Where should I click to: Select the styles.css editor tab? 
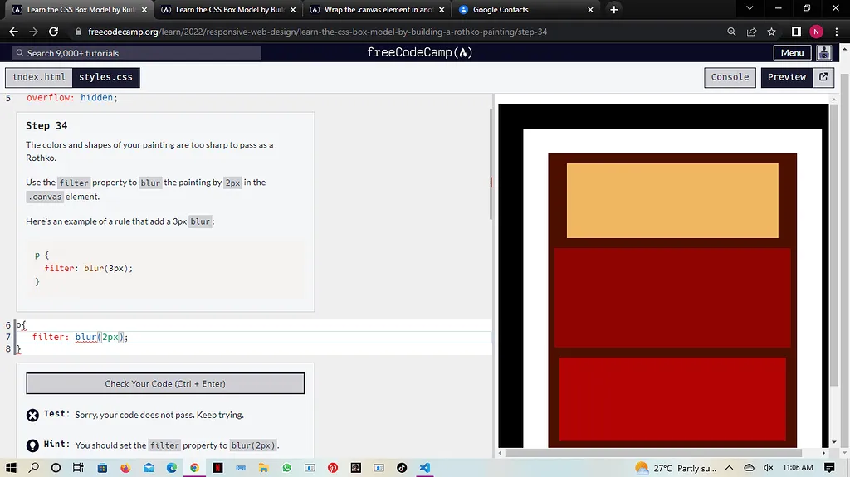[x=105, y=77]
